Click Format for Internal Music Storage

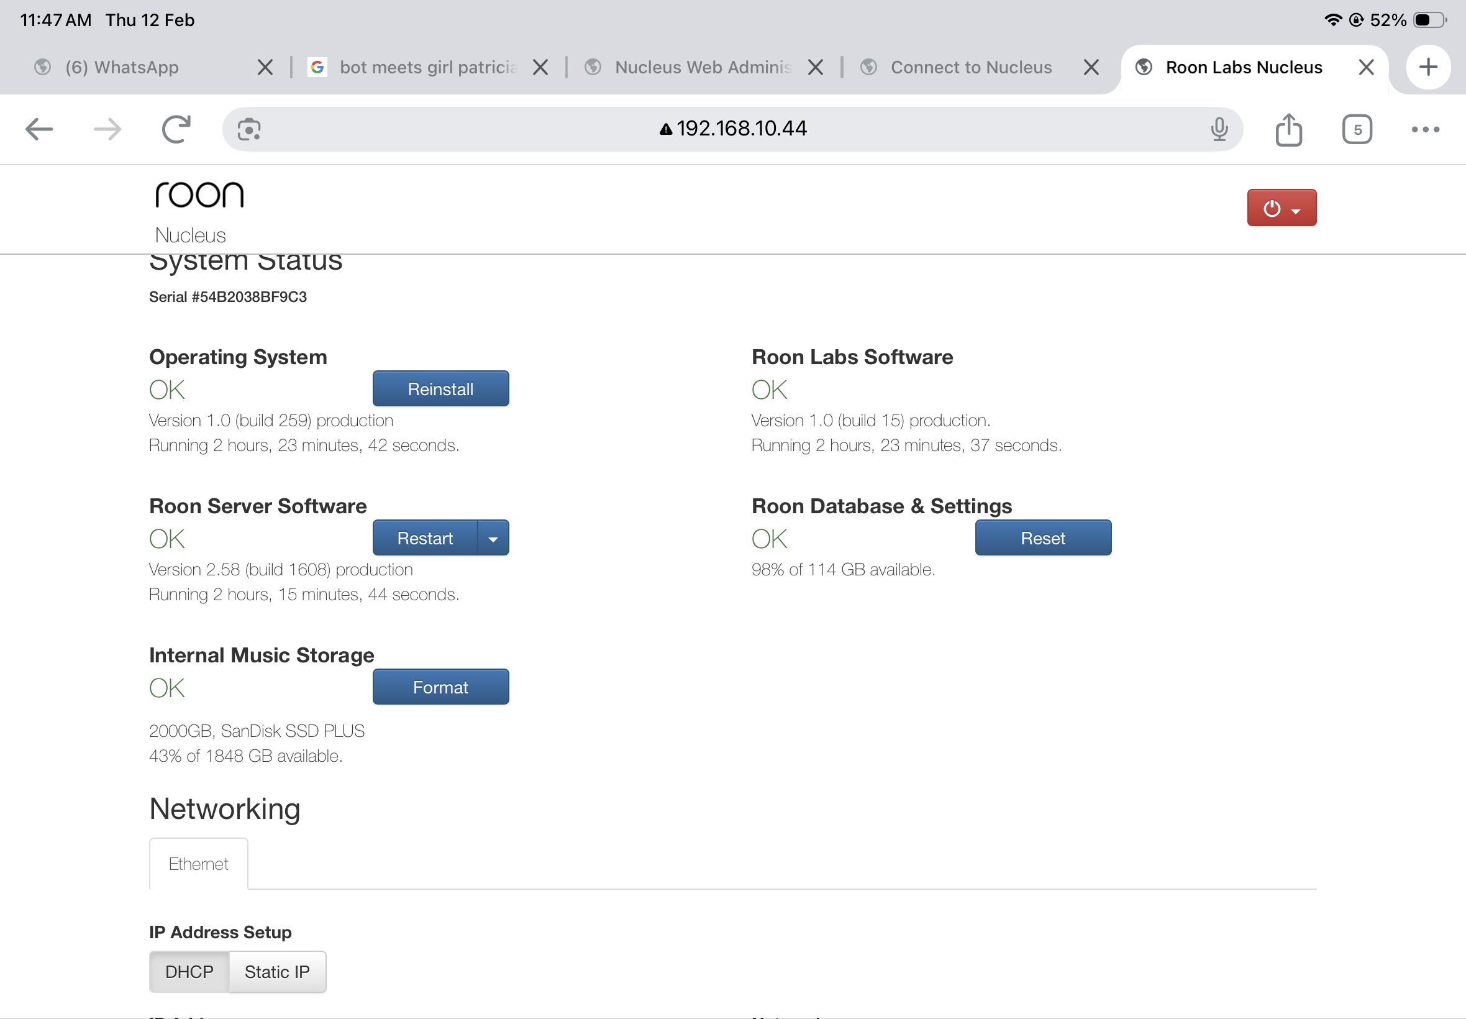pos(440,687)
